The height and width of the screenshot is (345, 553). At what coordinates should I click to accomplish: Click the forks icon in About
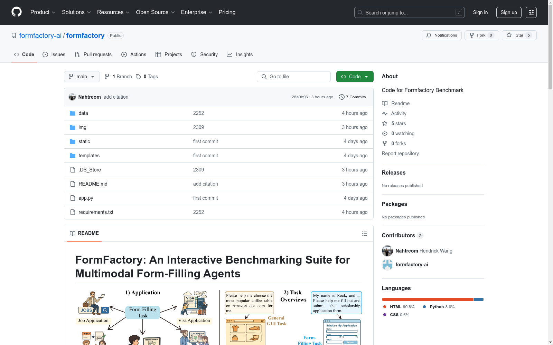[385, 144]
